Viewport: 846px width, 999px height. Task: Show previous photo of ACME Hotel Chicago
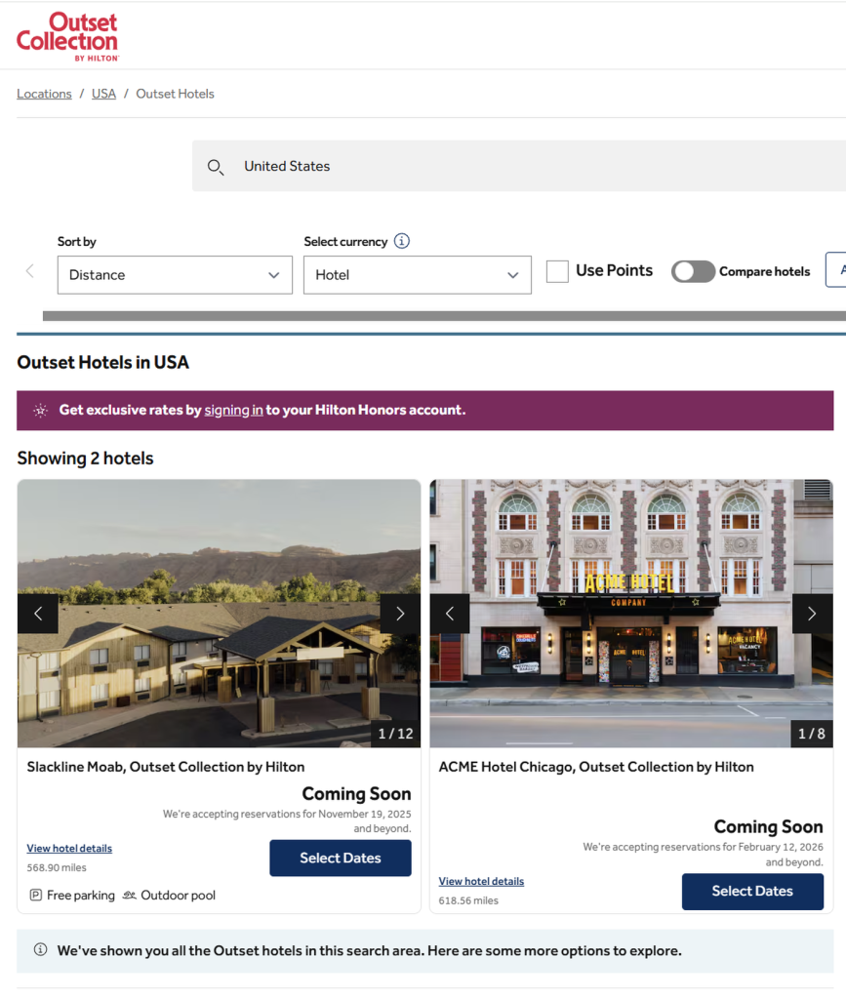(x=450, y=614)
